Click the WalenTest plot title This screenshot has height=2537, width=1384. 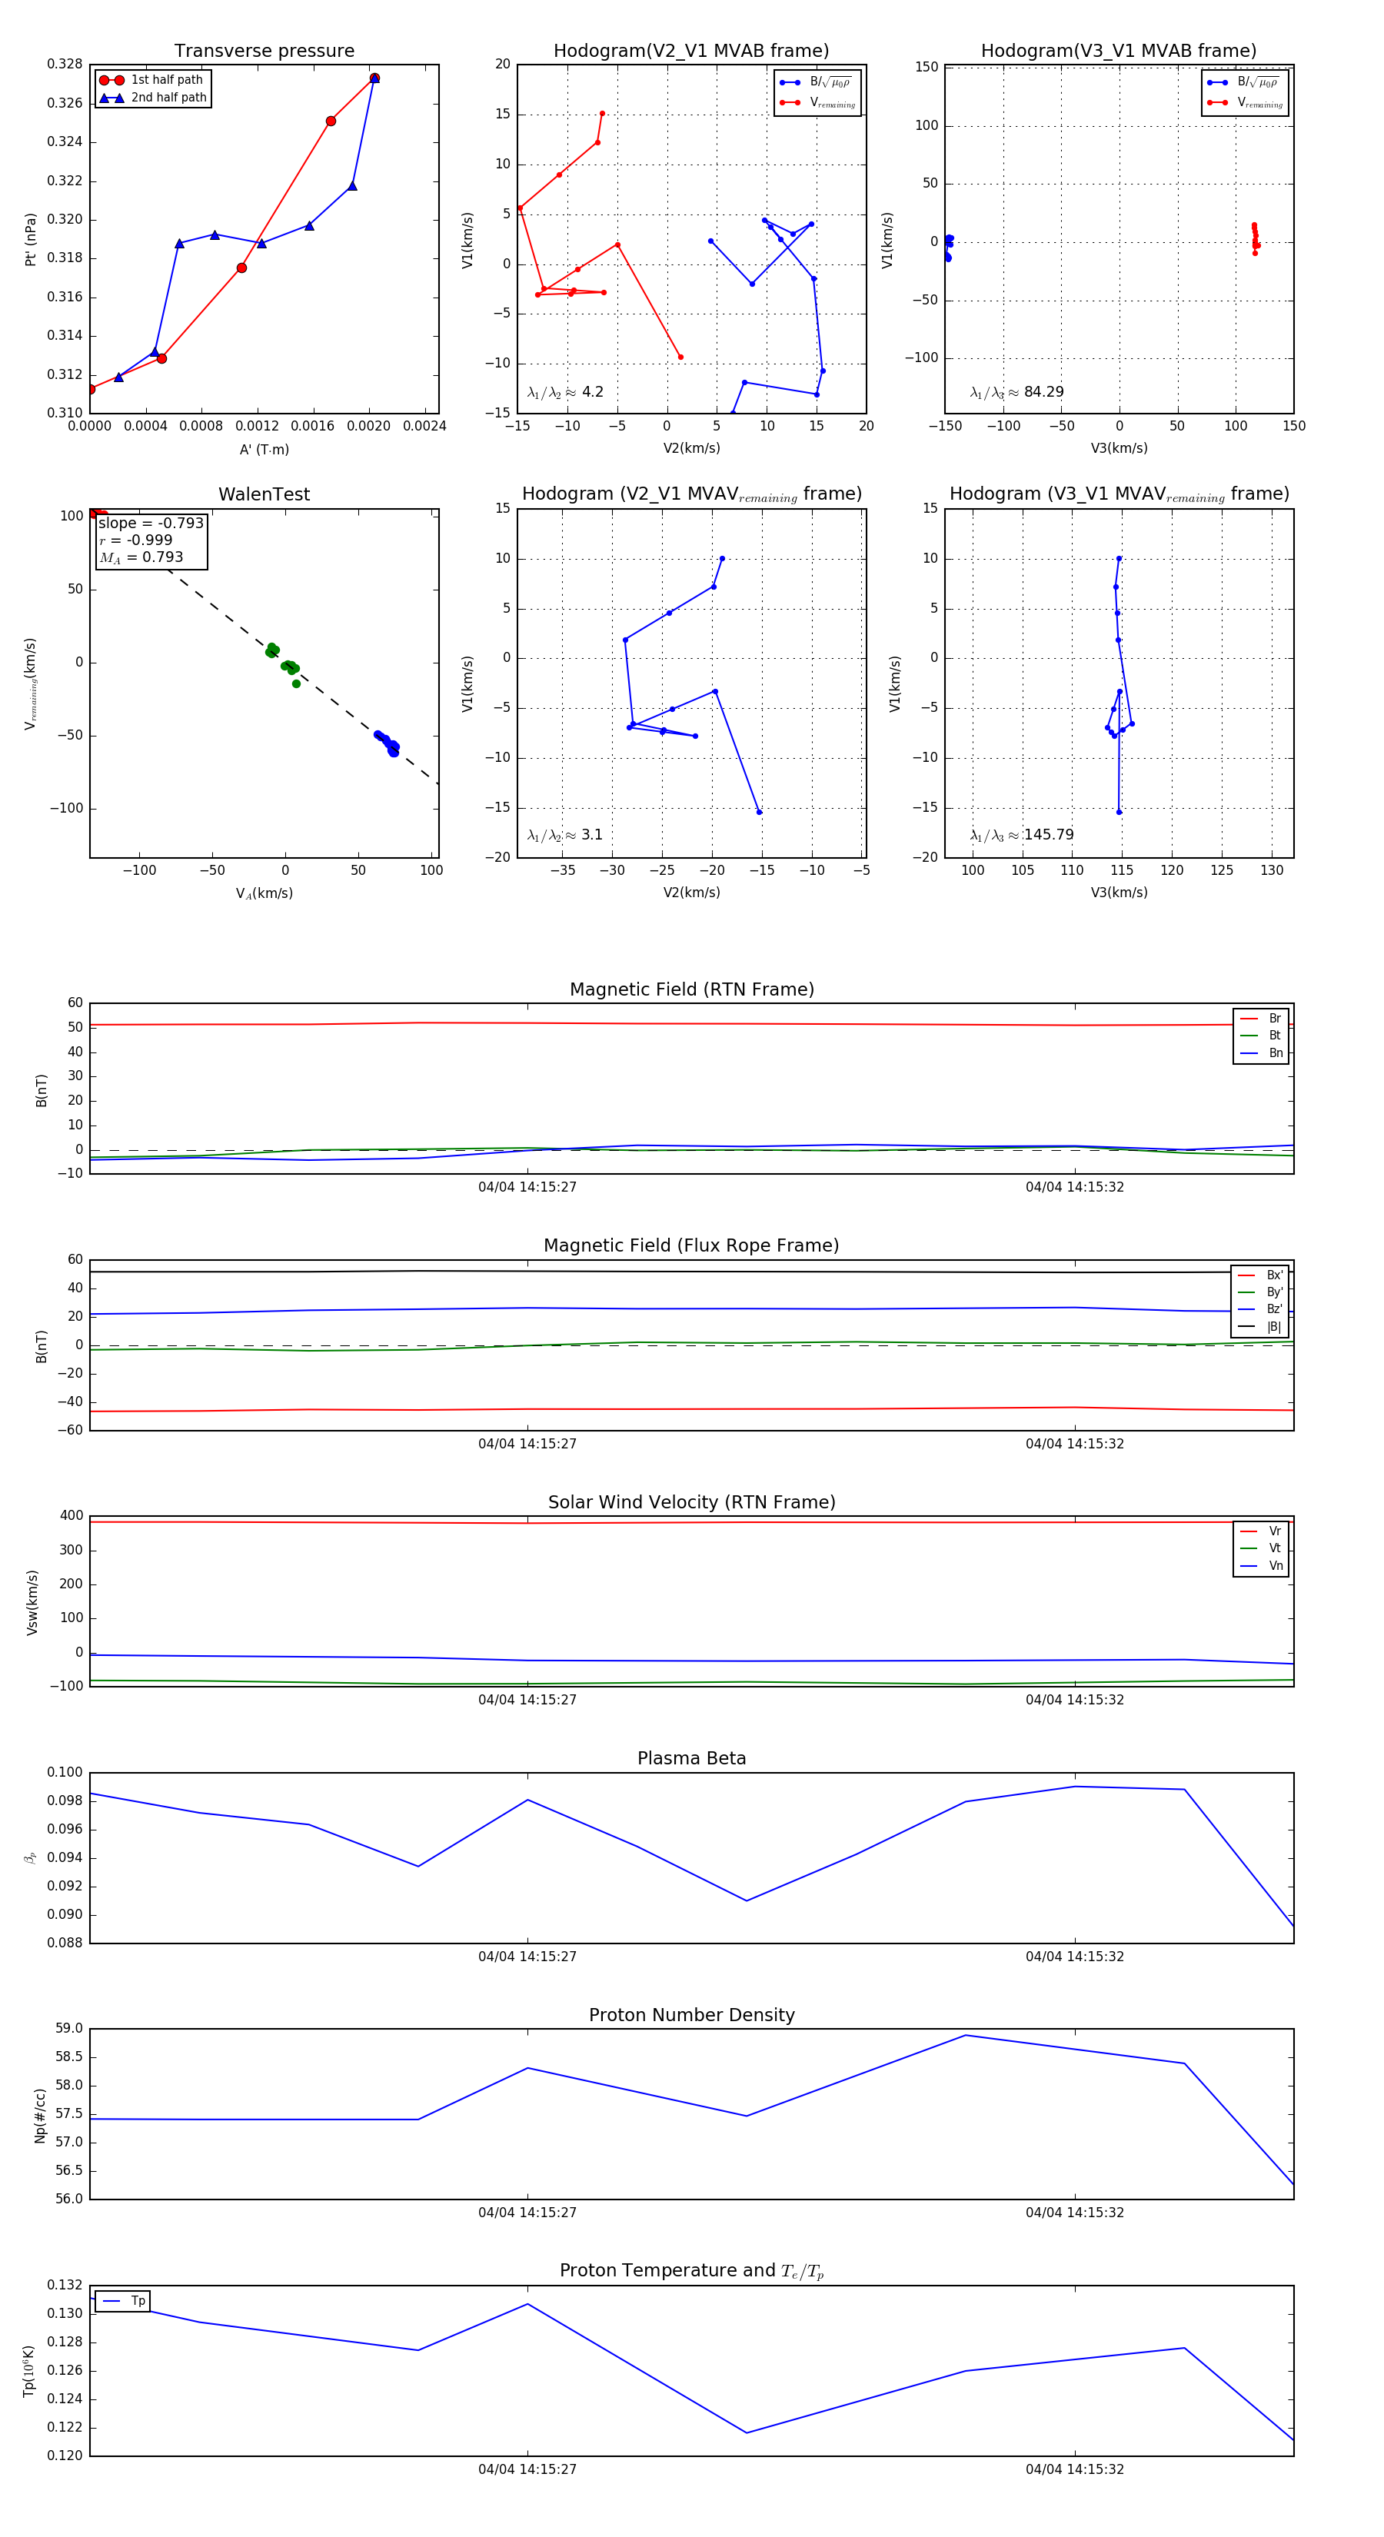coord(264,494)
